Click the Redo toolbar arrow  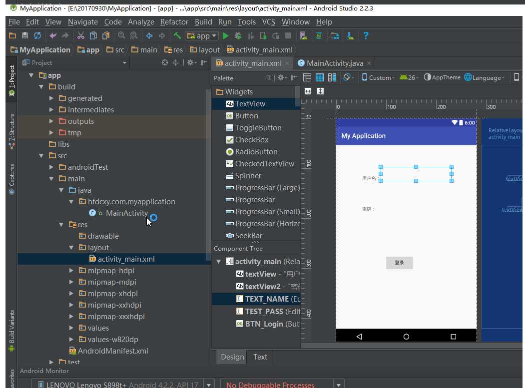tap(65, 35)
